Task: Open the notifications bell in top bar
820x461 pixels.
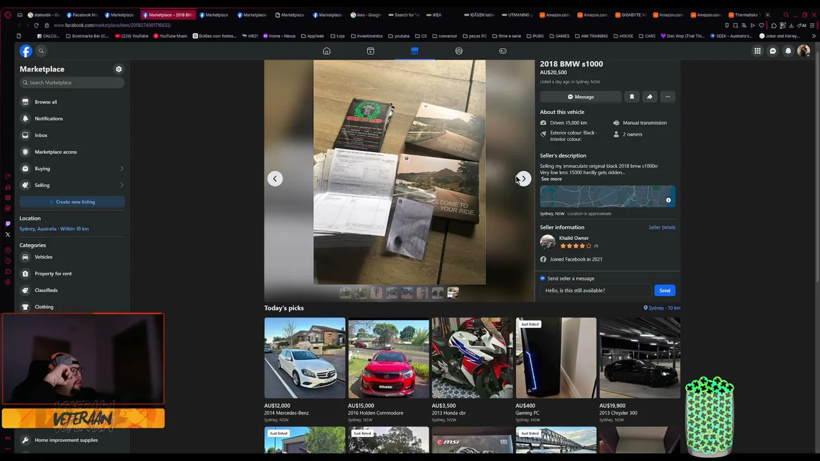Action: point(788,51)
